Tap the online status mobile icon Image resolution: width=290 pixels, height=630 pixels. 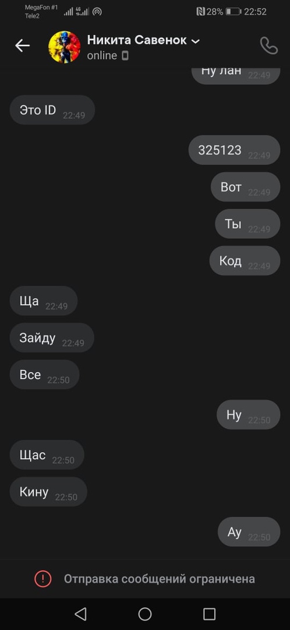[x=125, y=55]
